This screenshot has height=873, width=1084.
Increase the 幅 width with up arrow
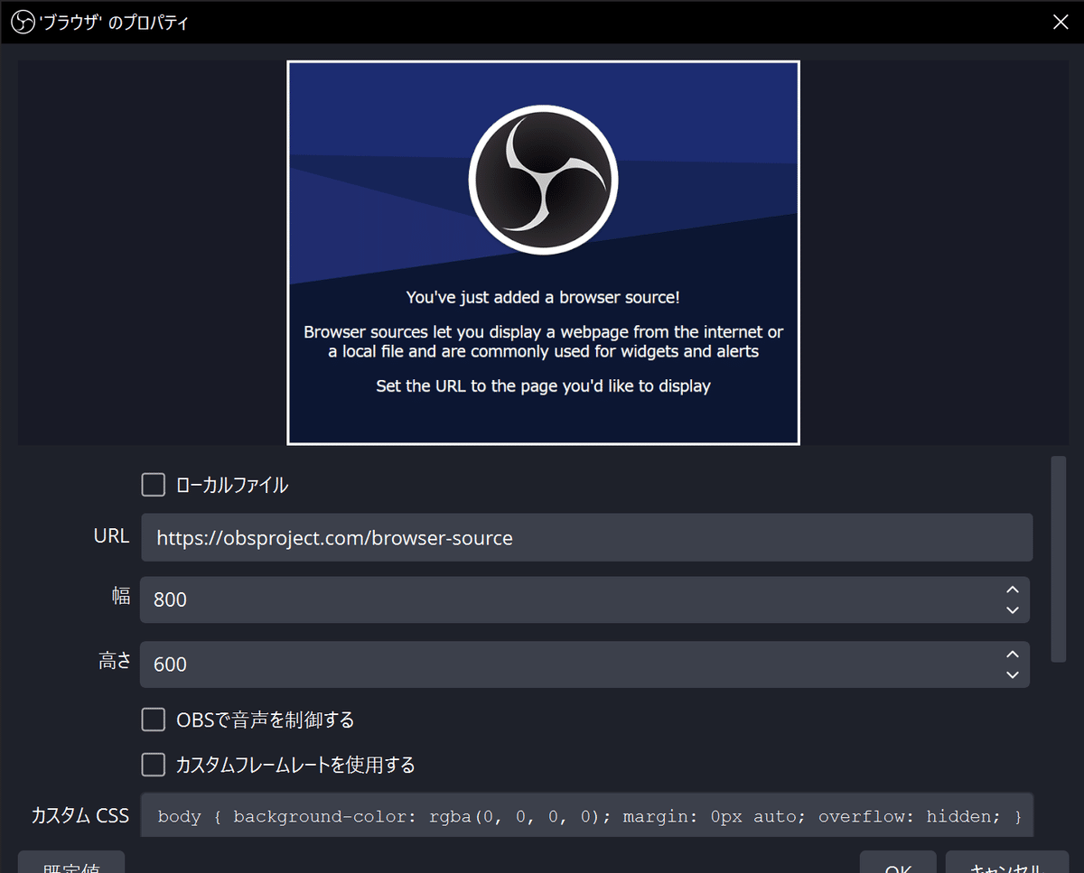pyautogui.click(x=1013, y=590)
